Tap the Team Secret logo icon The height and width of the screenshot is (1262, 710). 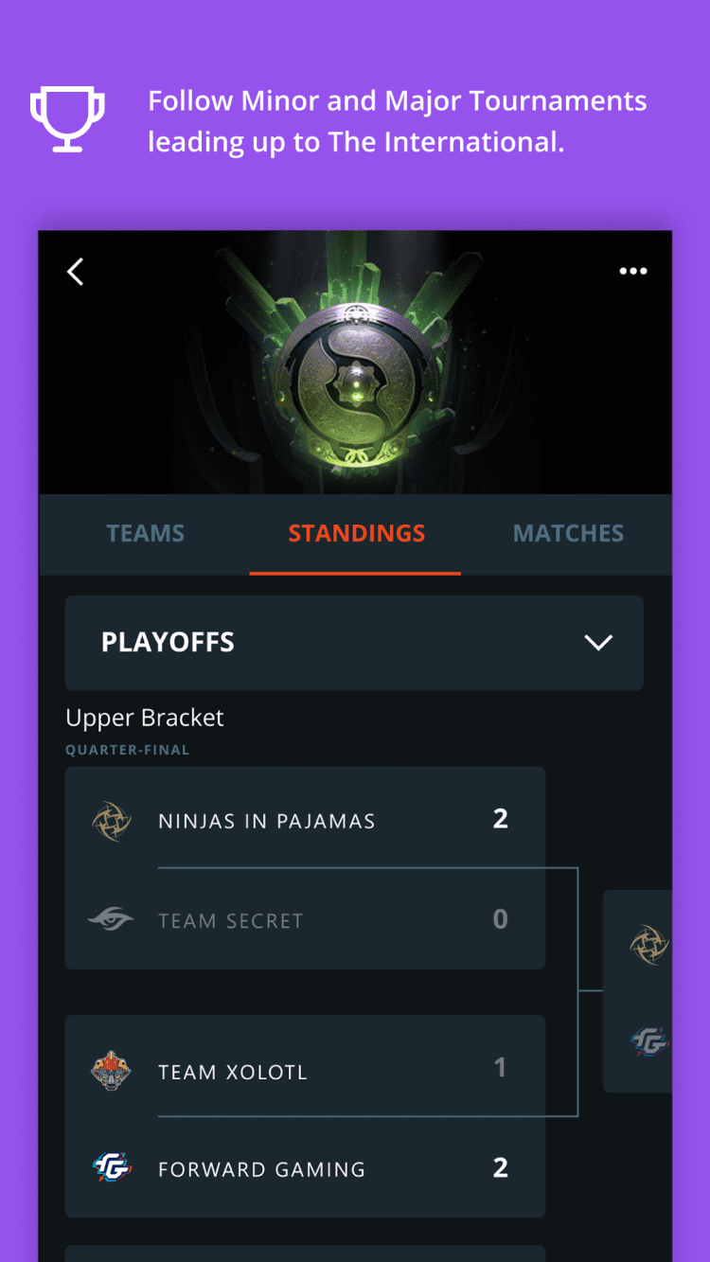click(x=111, y=920)
